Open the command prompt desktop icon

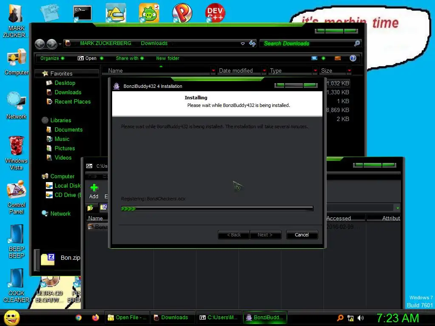tap(82, 13)
